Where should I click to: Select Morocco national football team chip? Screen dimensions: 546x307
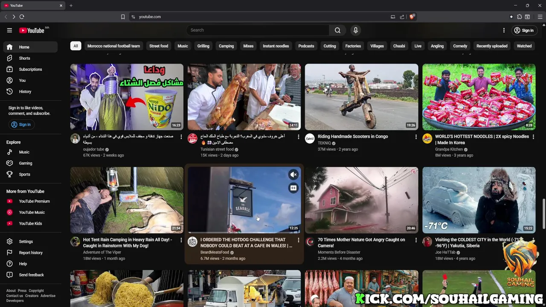pyautogui.click(x=113, y=46)
